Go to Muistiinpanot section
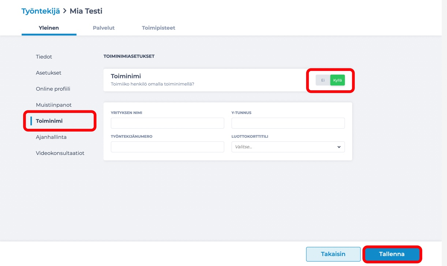 tap(54, 105)
